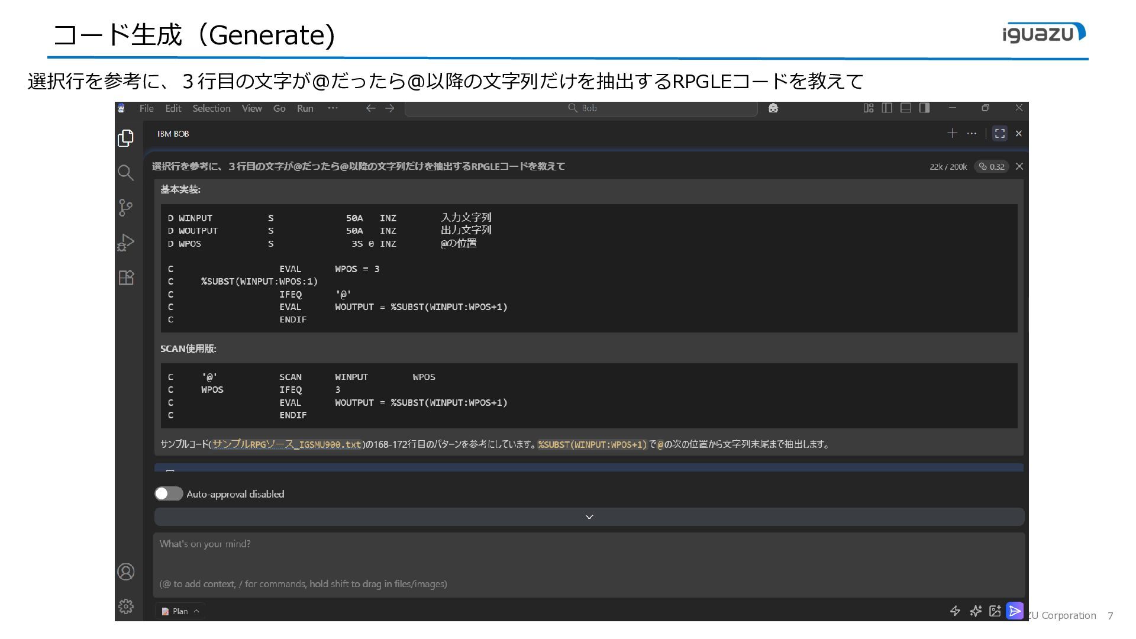The height and width of the screenshot is (639, 1136).
Task: Toggle the secondary side bar layout icon
Action: pyautogui.click(x=924, y=108)
